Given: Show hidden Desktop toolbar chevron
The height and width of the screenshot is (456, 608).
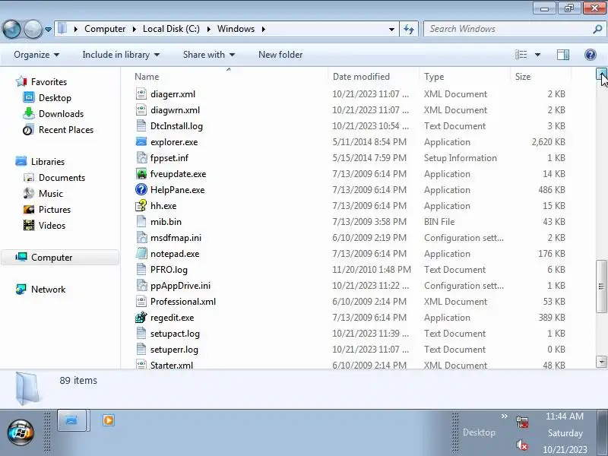Looking at the screenshot, I should pos(504,416).
